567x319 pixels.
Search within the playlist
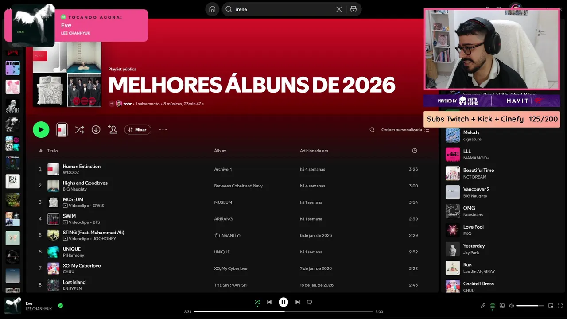pos(372,130)
